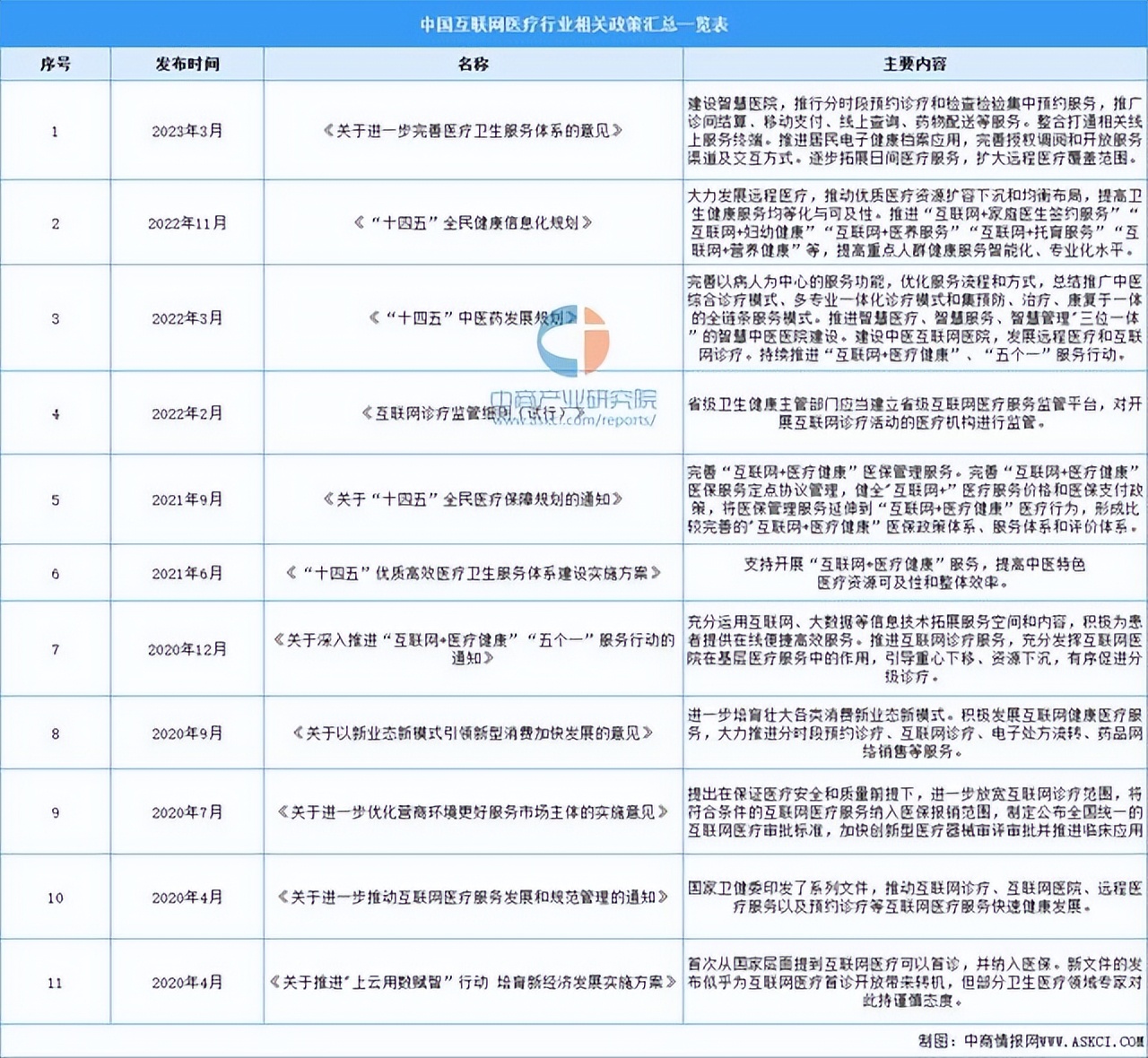Select the 2022年11月 date cell
The height and width of the screenshot is (1058, 1148).
coord(187,223)
